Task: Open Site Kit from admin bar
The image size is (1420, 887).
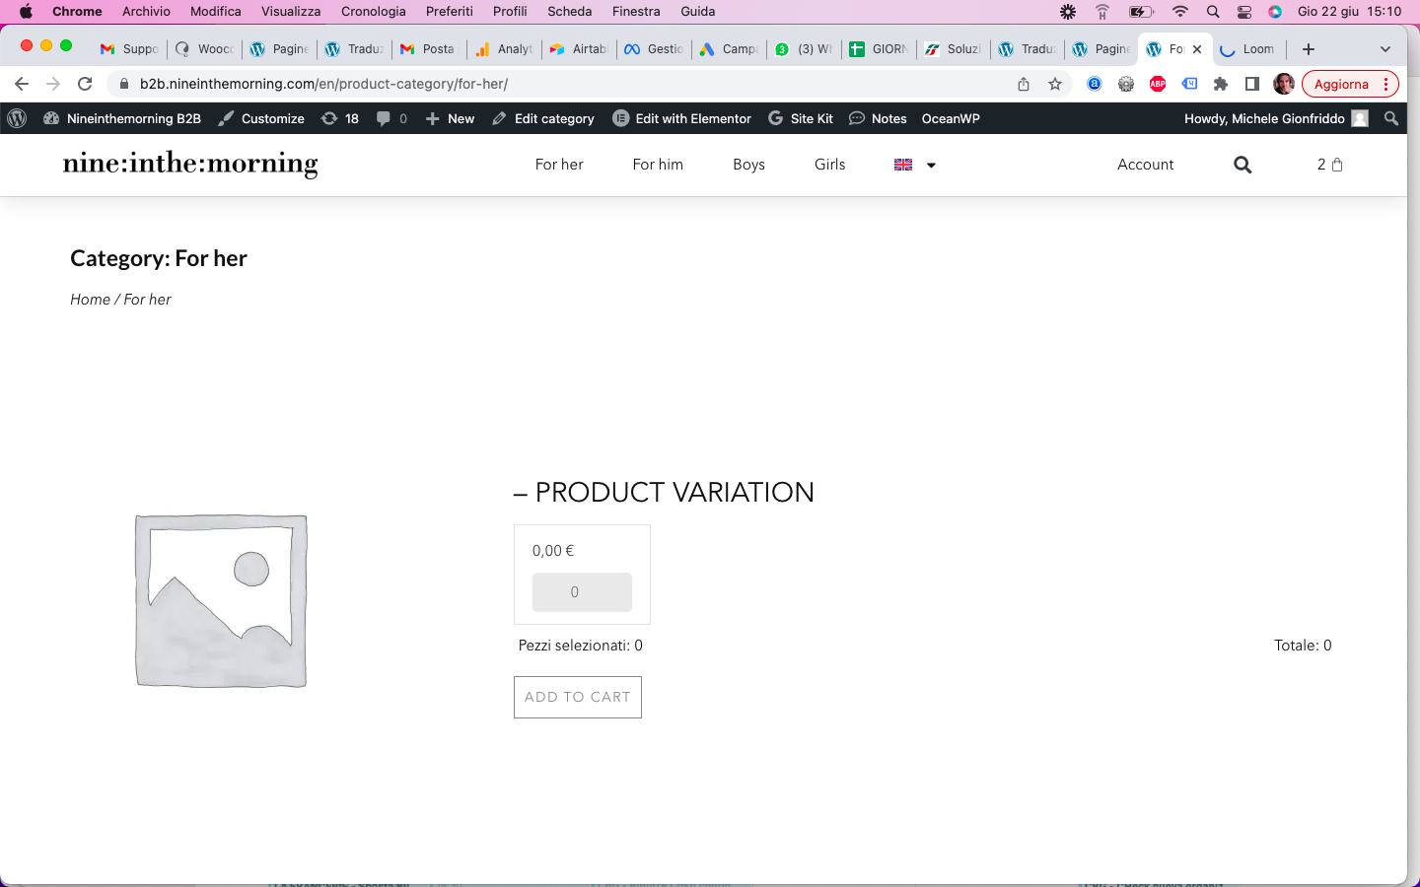Action: tap(801, 118)
